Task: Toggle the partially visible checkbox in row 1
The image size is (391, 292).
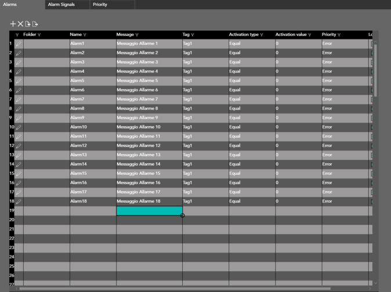Action: tap(372, 44)
